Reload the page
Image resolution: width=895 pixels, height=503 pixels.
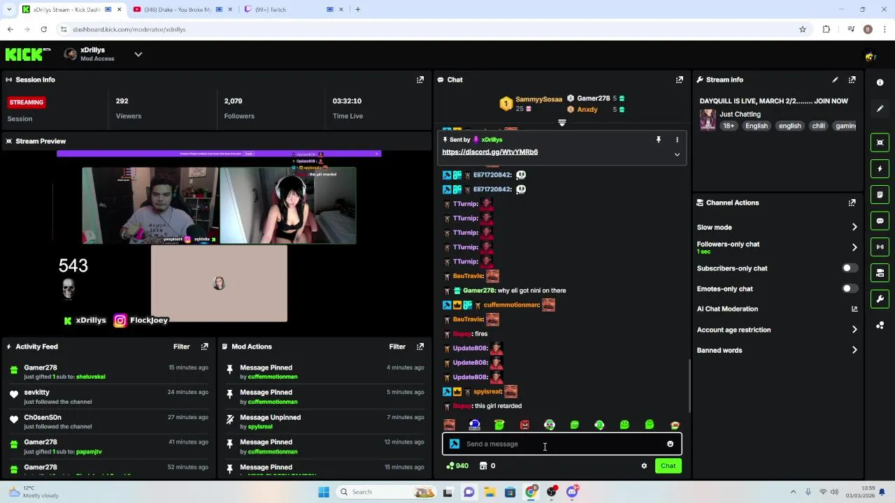[43, 29]
